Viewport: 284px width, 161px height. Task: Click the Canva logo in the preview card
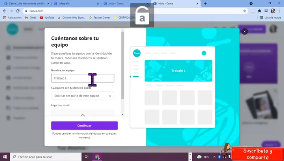pyautogui.click(x=137, y=53)
